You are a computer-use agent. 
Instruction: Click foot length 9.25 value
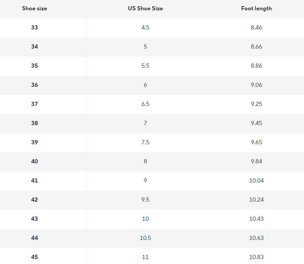pos(256,104)
